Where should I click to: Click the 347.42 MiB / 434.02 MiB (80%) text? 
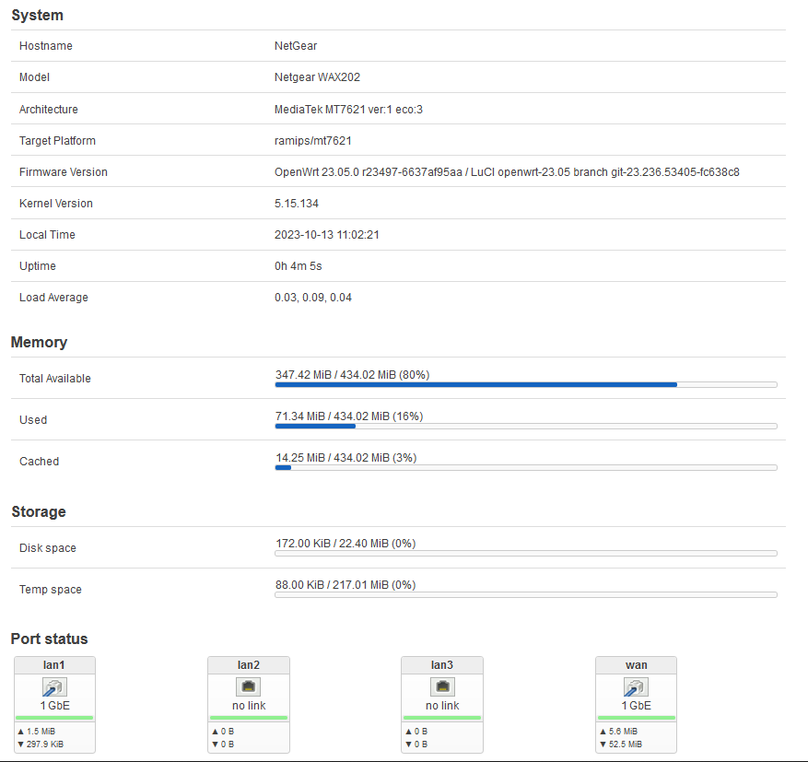(x=353, y=375)
